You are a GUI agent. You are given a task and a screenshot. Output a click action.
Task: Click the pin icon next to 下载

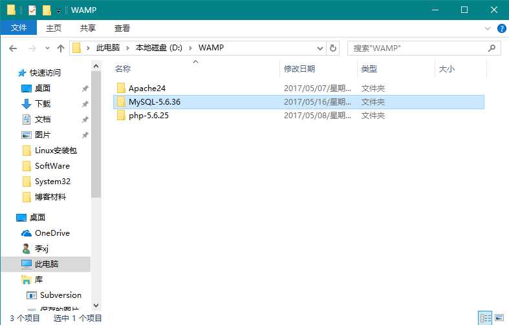click(x=85, y=104)
